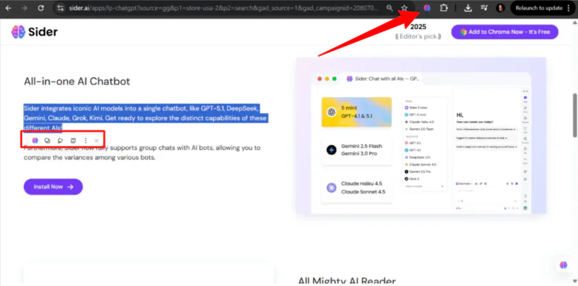Click the Gemini 2.5 Flash card in the illustration
The width and height of the screenshot is (578, 286).
tap(357, 150)
